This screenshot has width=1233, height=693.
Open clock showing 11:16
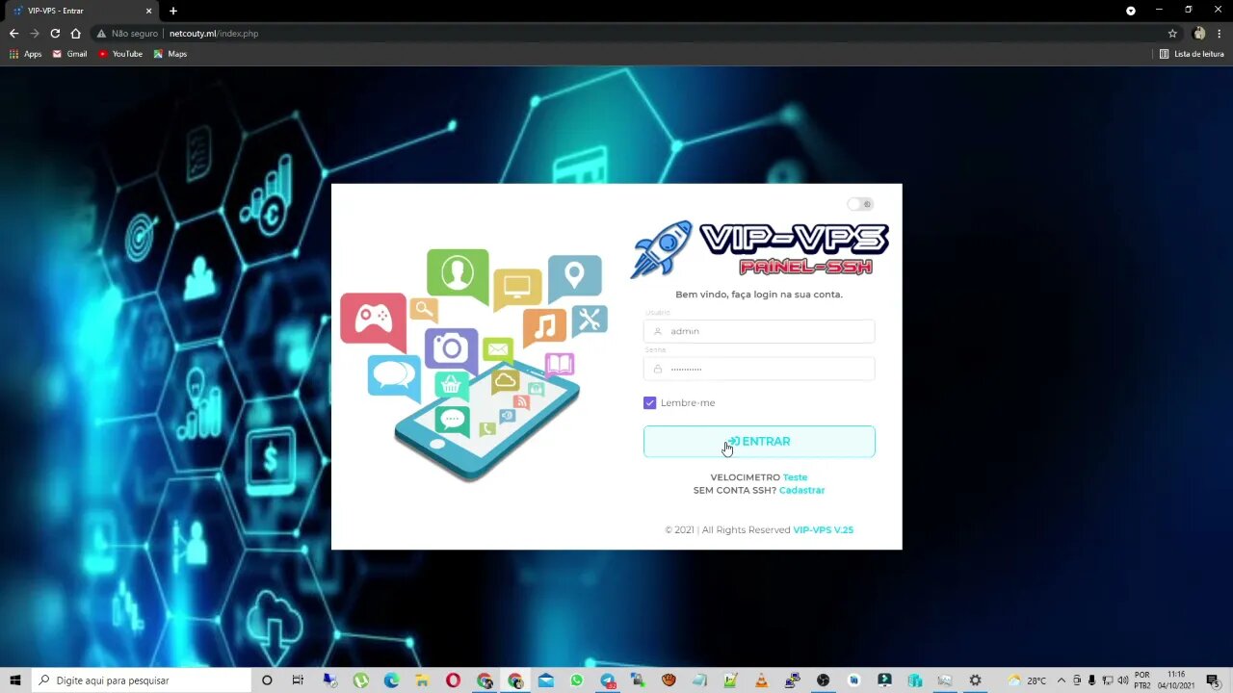click(1176, 680)
